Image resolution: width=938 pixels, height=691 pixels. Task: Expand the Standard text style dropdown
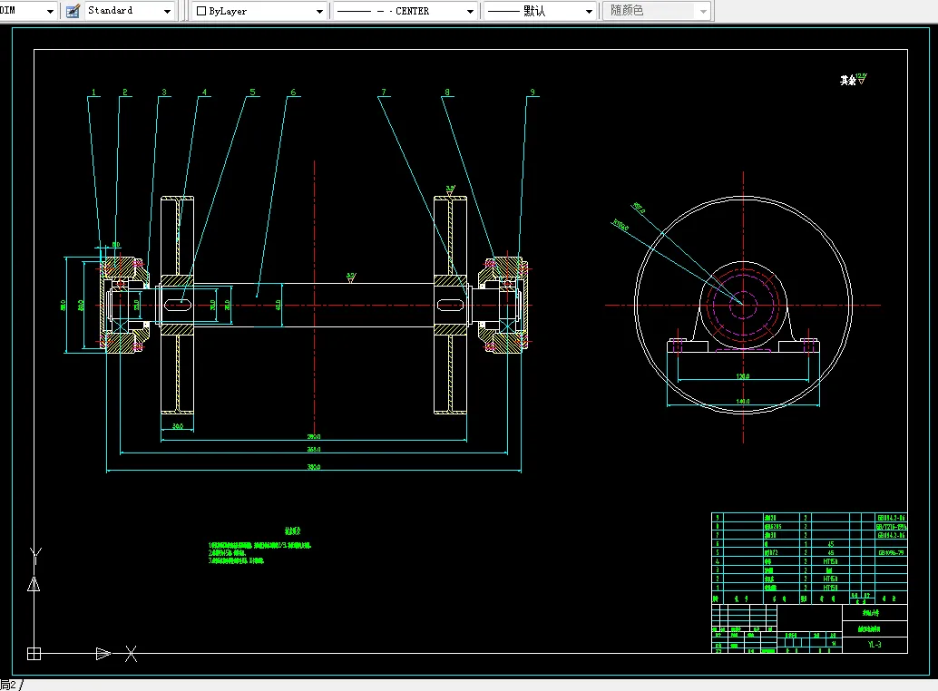pos(167,11)
